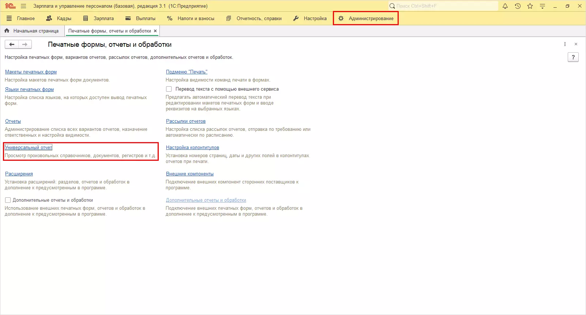Switch to Начальная страница tab
586x315 pixels.
pos(32,31)
